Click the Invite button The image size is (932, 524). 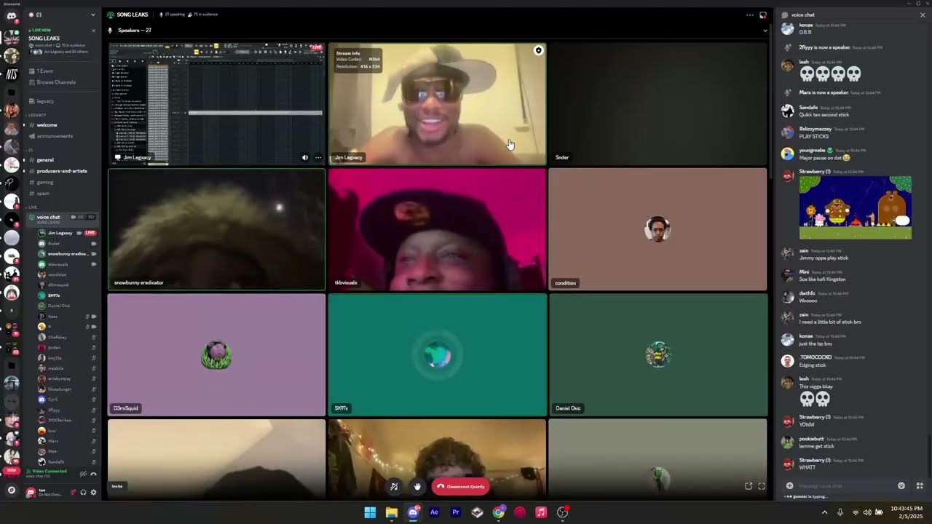point(117,486)
